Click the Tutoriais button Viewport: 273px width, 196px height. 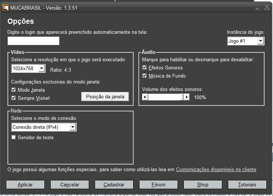pyautogui.click(x=247, y=184)
